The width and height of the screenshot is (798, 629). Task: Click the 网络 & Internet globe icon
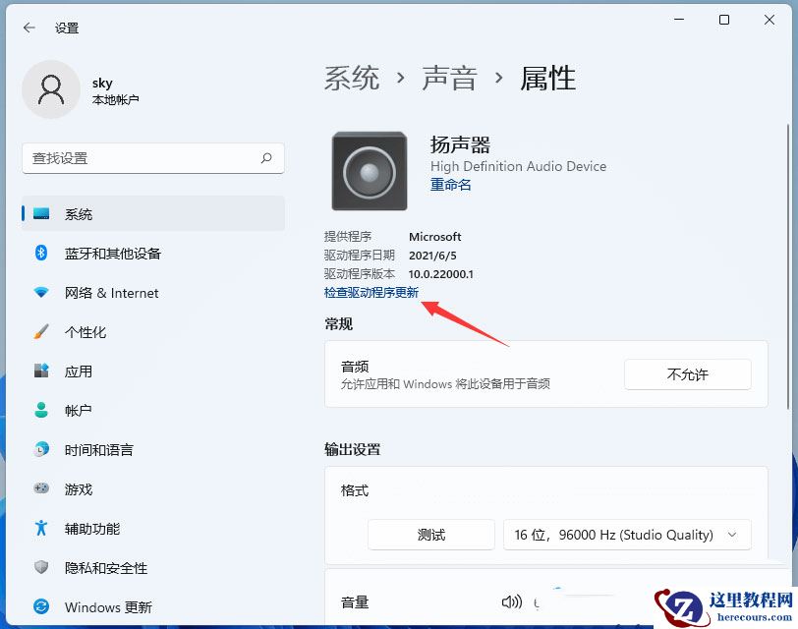tap(39, 293)
